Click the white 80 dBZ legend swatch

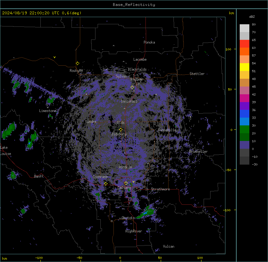[x=244, y=28]
